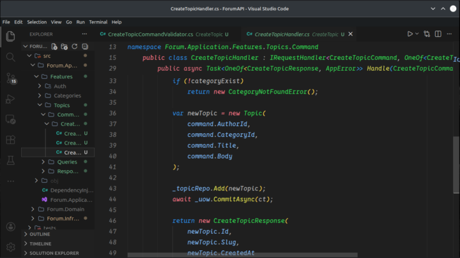Refresh the Explorer file tree
Viewport: 460px width, 258px height.
click(x=75, y=47)
